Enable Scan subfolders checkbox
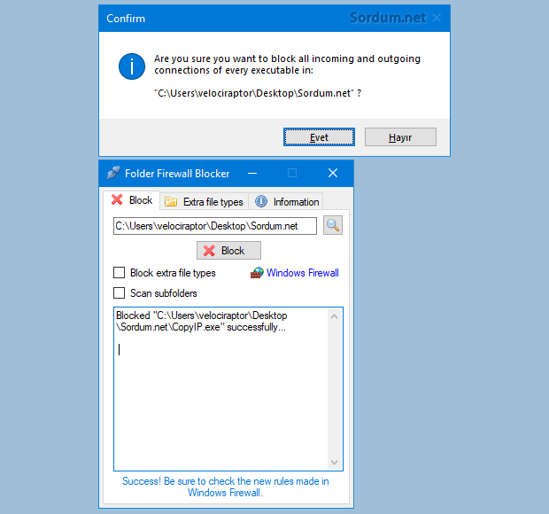Image resolution: width=549 pixels, height=514 pixels. 119,293
